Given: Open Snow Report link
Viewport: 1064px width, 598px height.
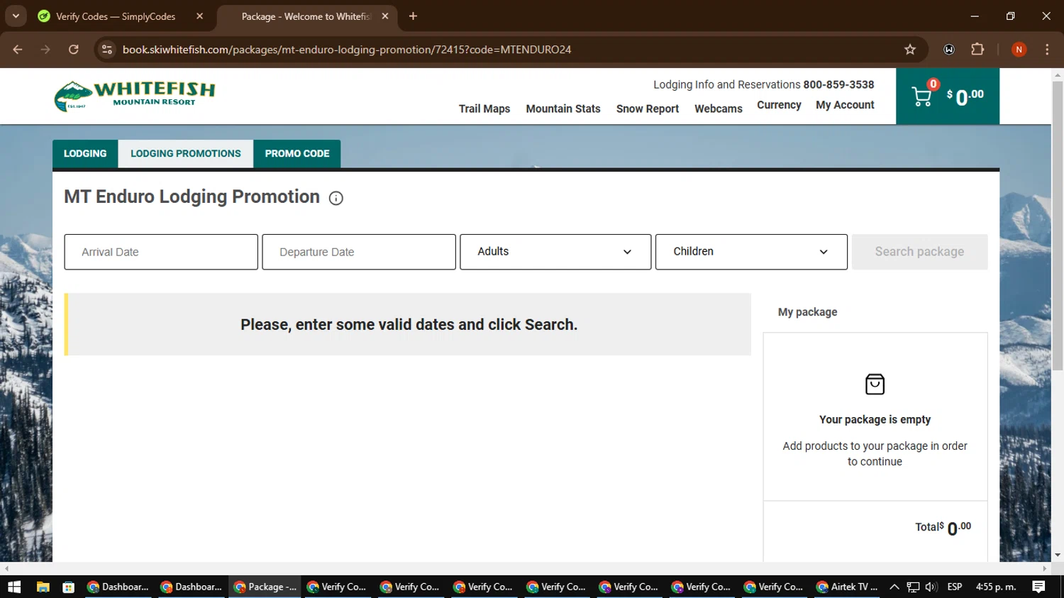Looking at the screenshot, I should coord(648,109).
